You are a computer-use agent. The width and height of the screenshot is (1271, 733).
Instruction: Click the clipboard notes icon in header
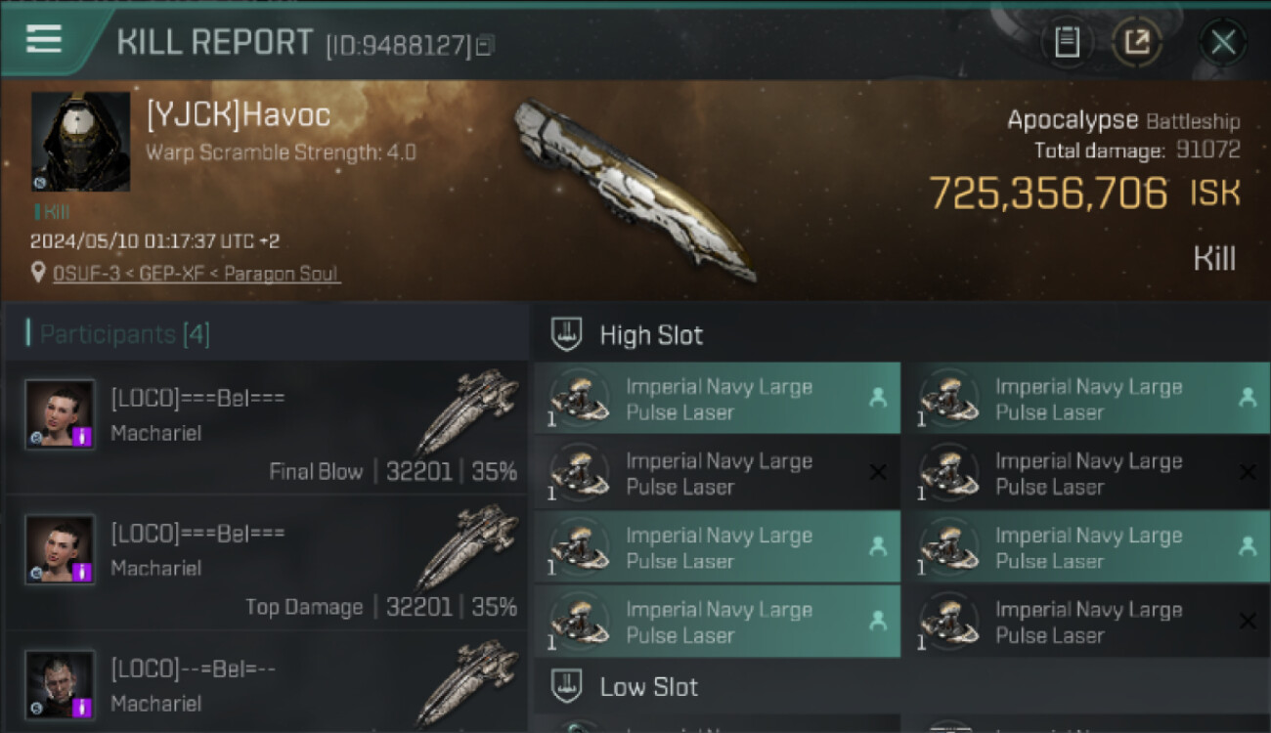[1067, 42]
